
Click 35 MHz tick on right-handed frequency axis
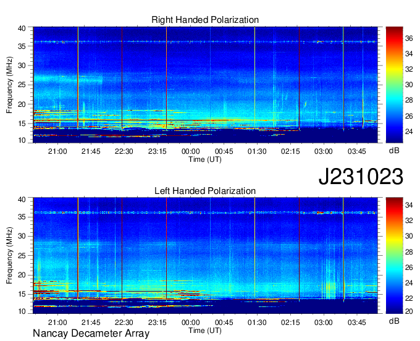[22, 46]
